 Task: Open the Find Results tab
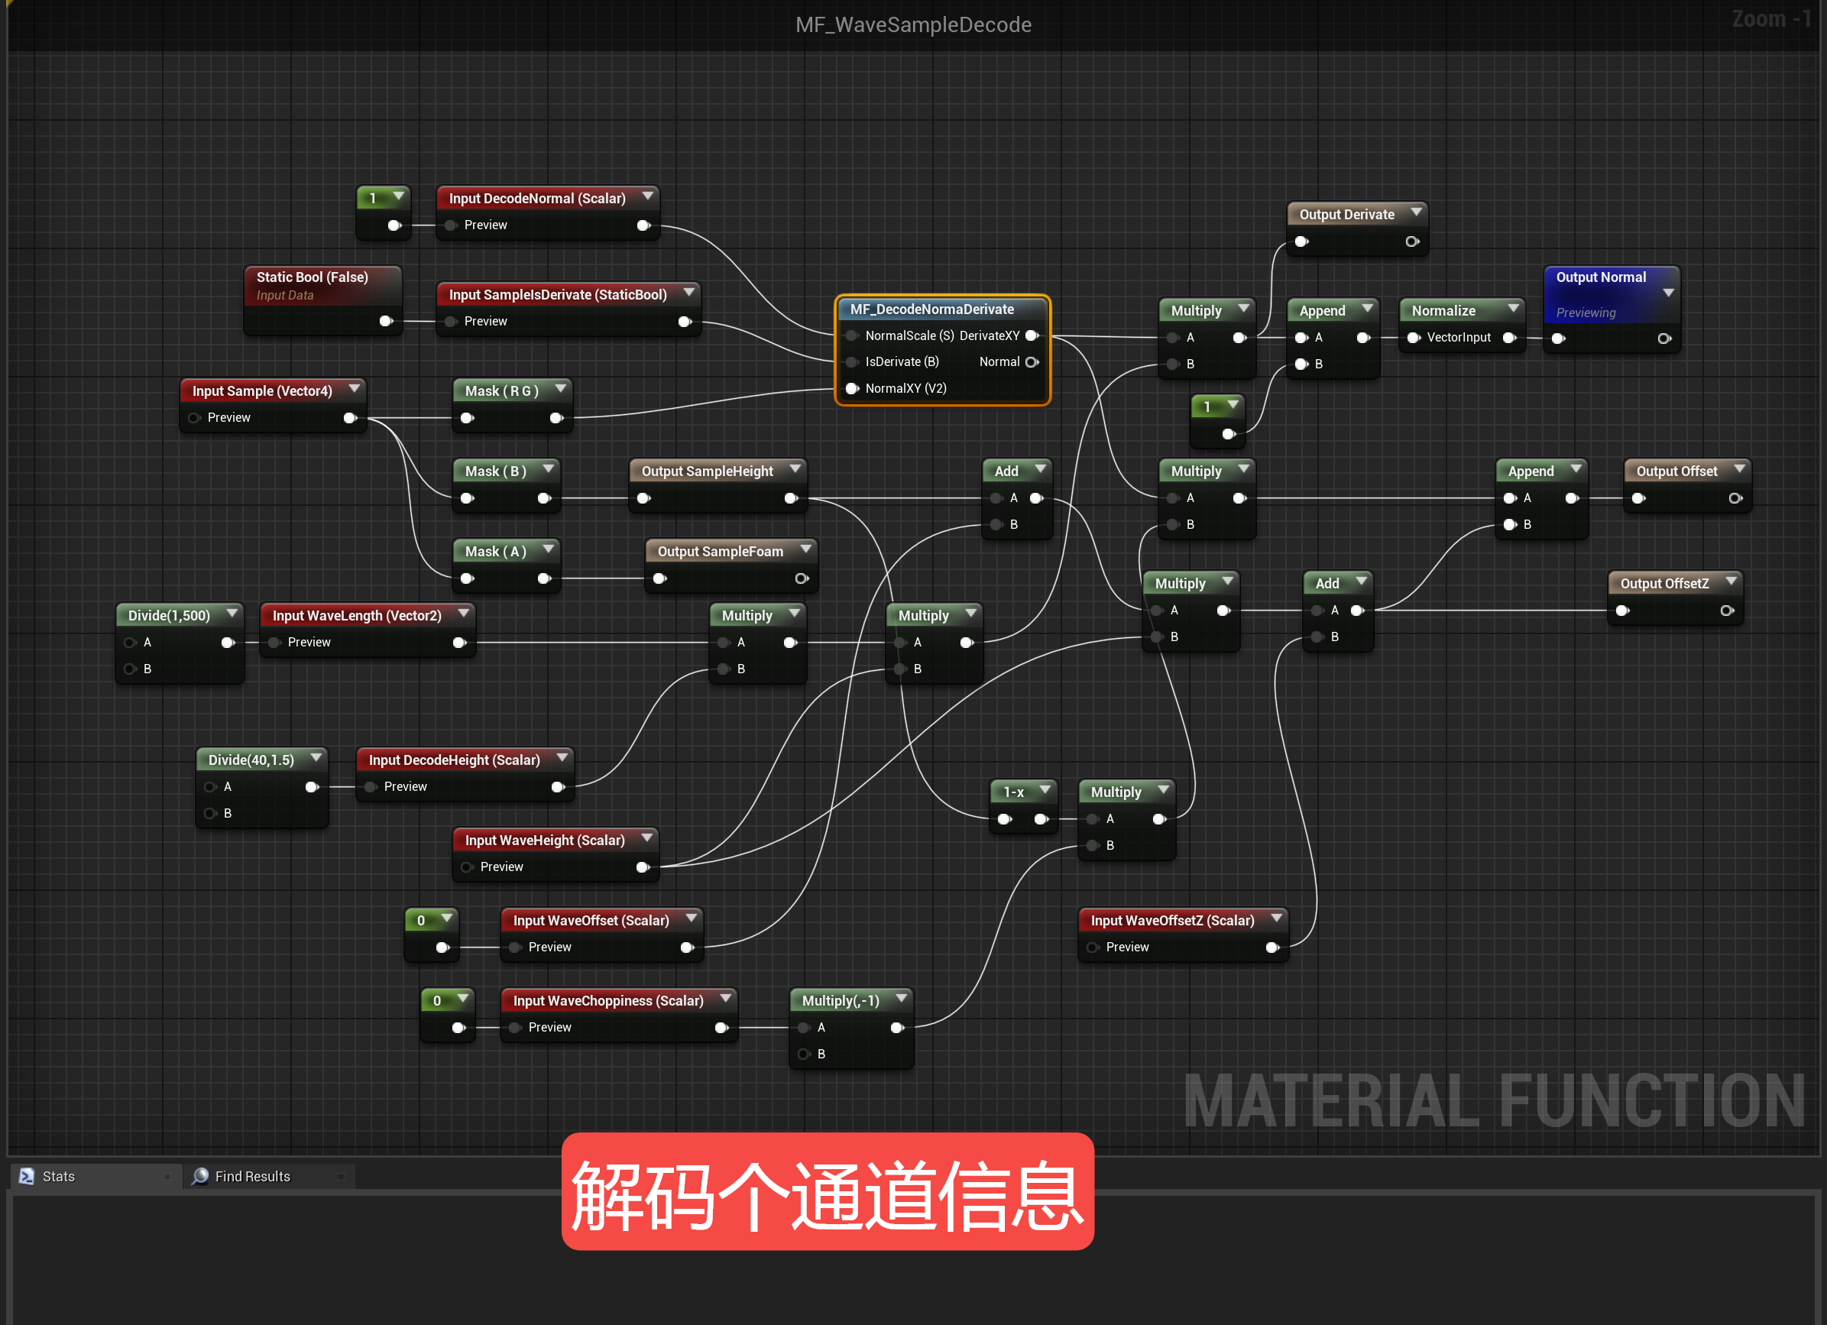[252, 1176]
